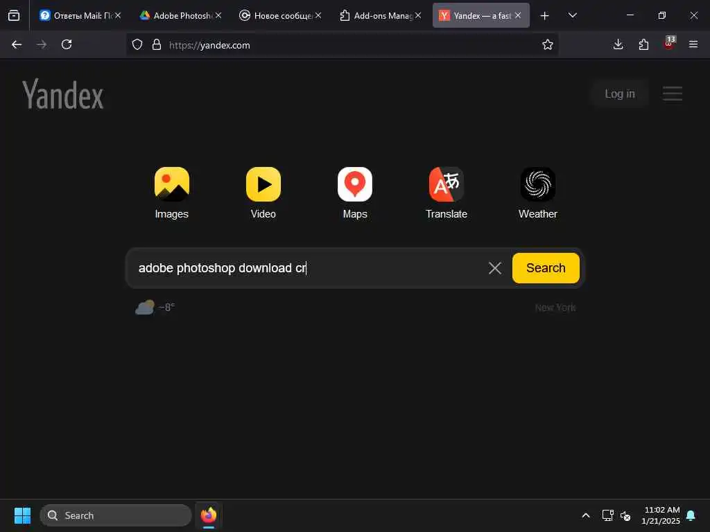710x532 pixels.
Task: Open tracking protection shield icon
Action: coord(137,44)
